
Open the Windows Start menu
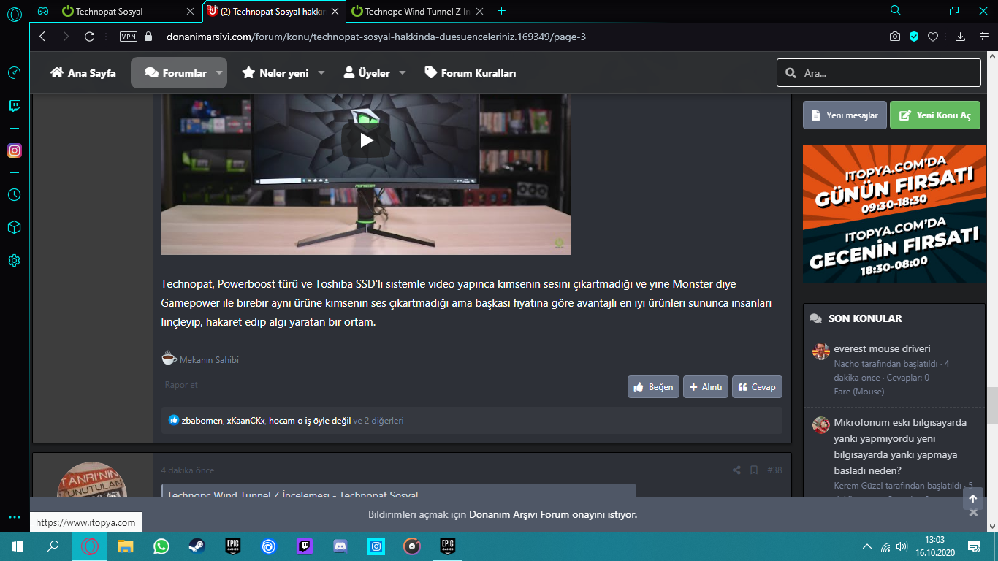(x=17, y=546)
